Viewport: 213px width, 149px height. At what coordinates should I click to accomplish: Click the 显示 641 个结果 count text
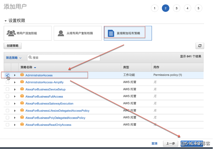[191, 57]
